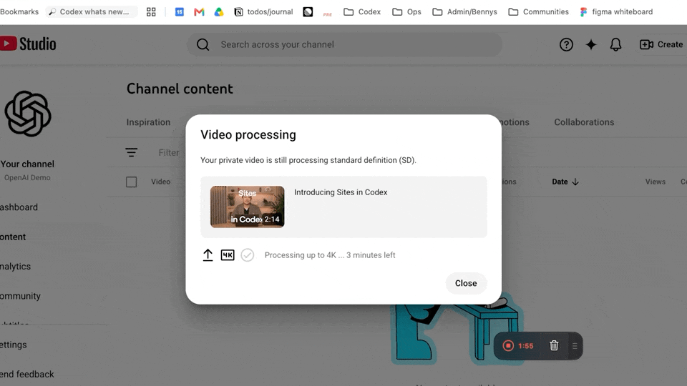Open the Content sidebar item
The width and height of the screenshot is (687, 386).
13,237
